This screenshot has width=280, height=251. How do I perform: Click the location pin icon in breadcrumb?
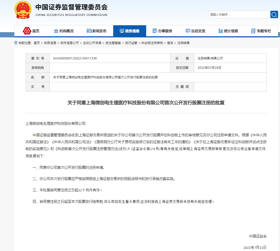coord(16,43)
